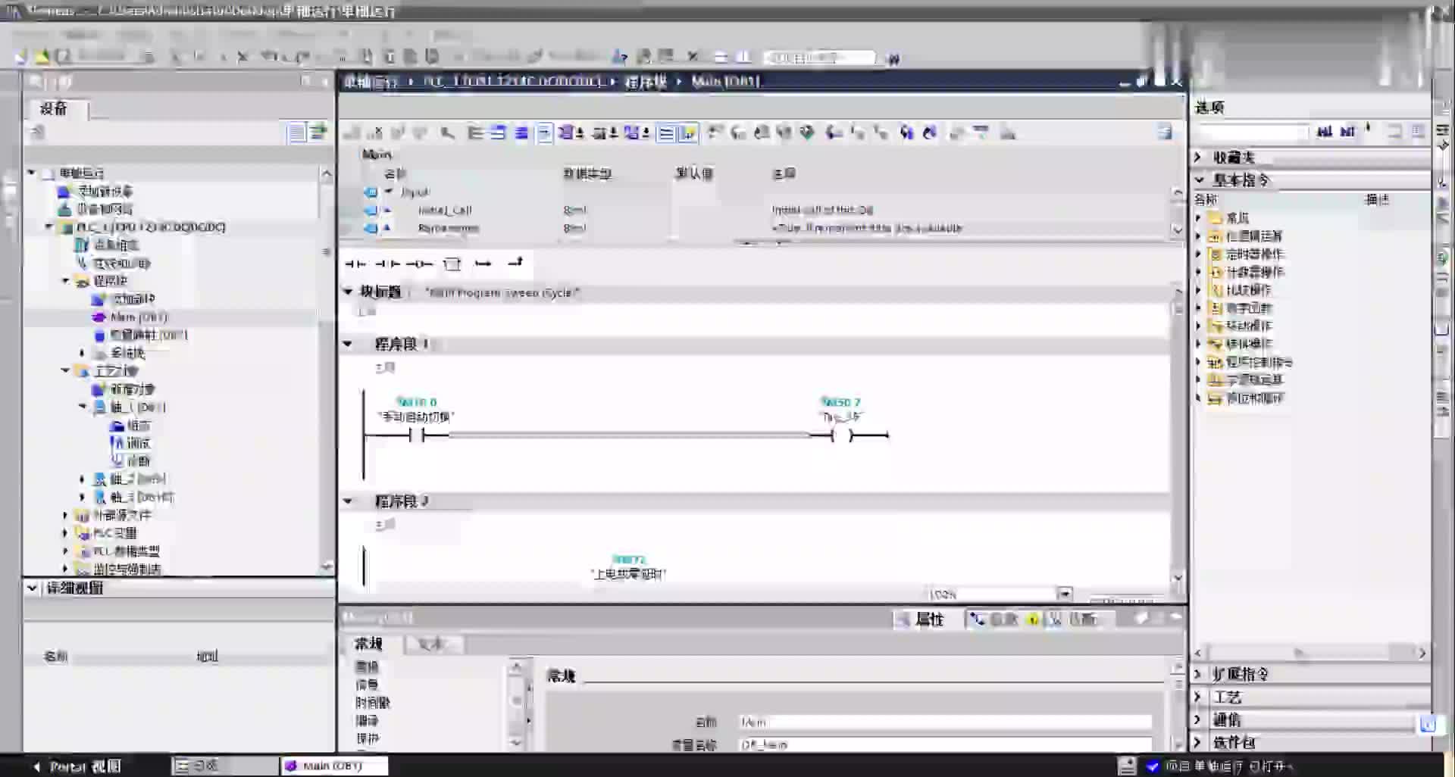This screenshot has width=1455, height=777.
Task: Switch to the 常规 general tab
Action: [370, 644]
